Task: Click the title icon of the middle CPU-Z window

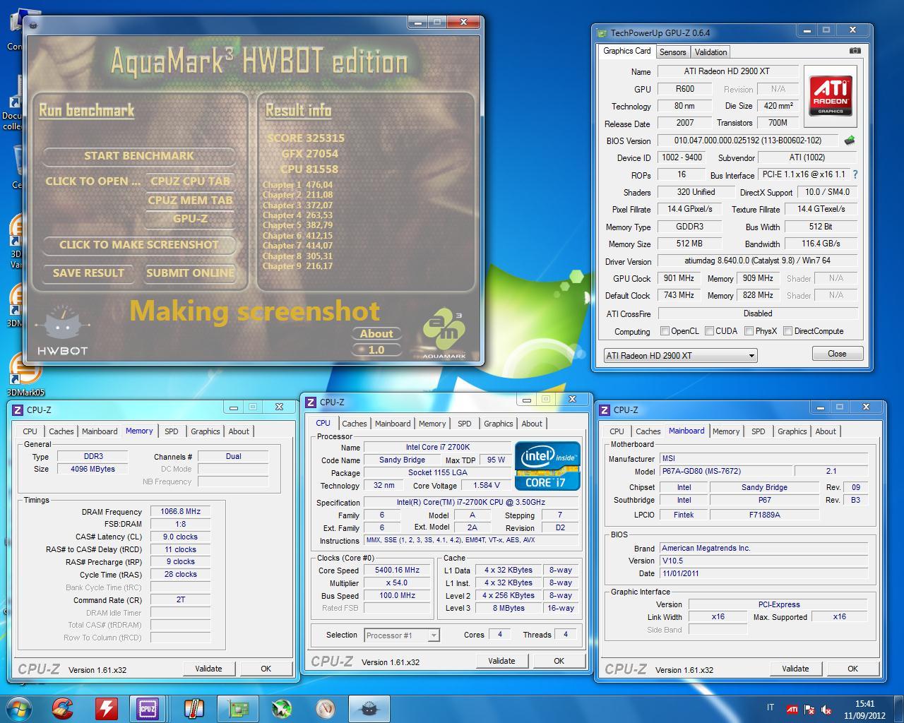Action: tap(311, 402)
